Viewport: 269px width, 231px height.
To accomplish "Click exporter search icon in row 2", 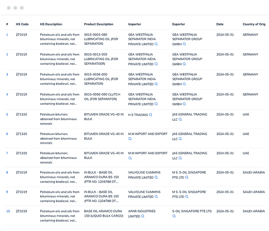I will point(184,64).
